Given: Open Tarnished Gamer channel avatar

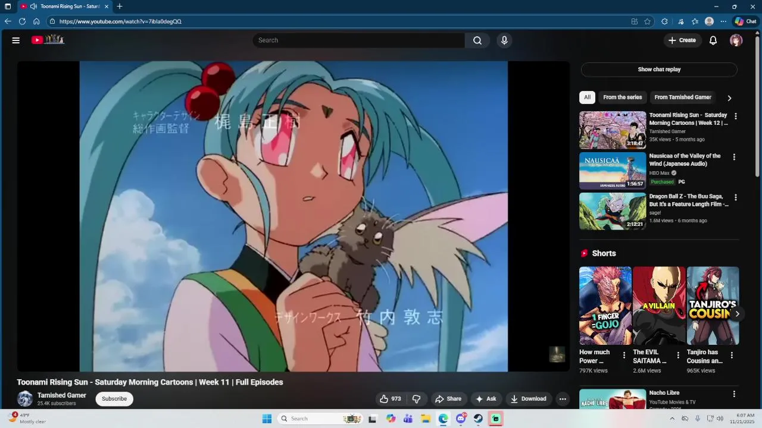Looking at the screenshot, I should coord(25,399).
